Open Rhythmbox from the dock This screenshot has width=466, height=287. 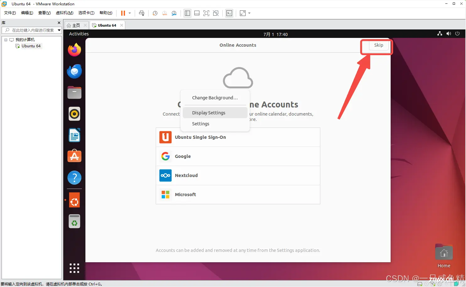(x=74, y=114)
